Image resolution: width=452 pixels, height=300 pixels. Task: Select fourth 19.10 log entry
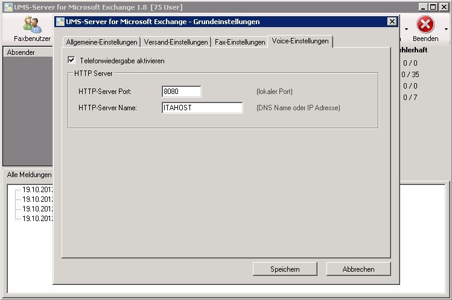[37, 218]
